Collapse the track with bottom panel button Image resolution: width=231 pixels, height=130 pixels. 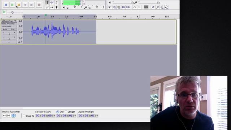(x=9, y=43)
